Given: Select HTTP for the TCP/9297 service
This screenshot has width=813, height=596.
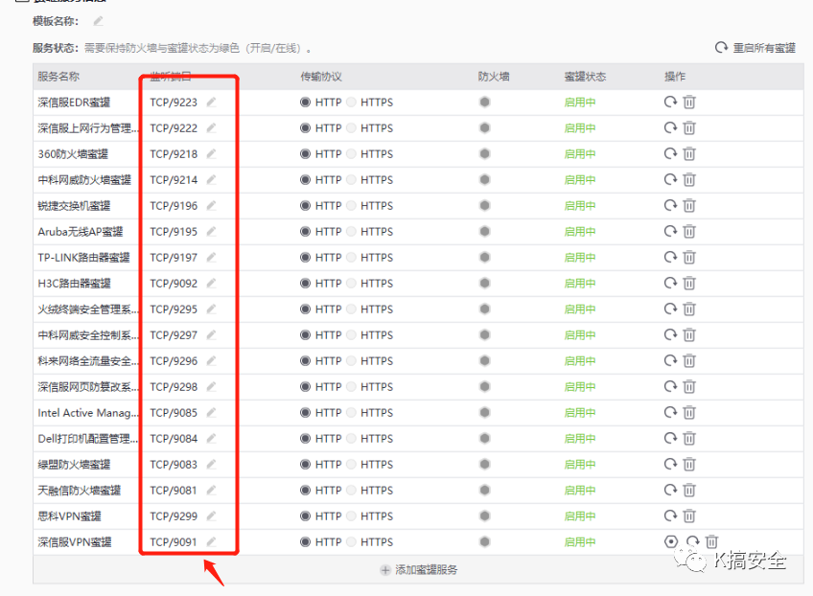Looking at the screenshot, I should point(306,335).
